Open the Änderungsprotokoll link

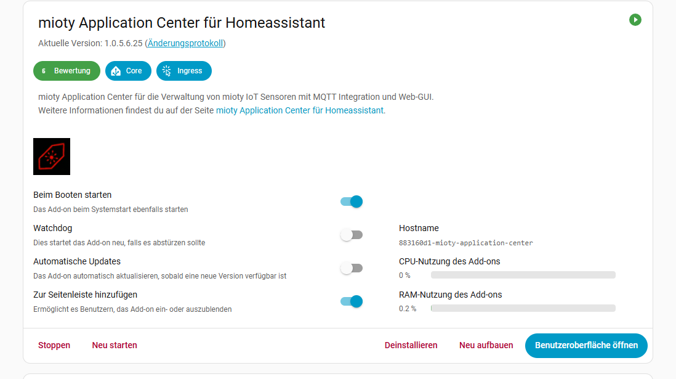pyautogui.click(x=185, y=43)
